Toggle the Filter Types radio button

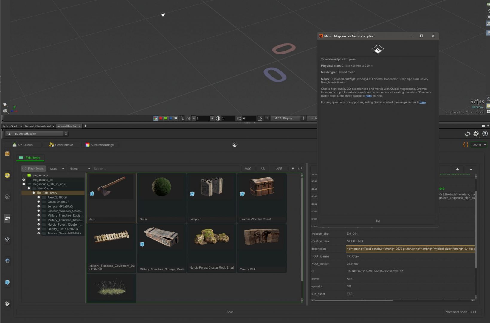point(25,169)
